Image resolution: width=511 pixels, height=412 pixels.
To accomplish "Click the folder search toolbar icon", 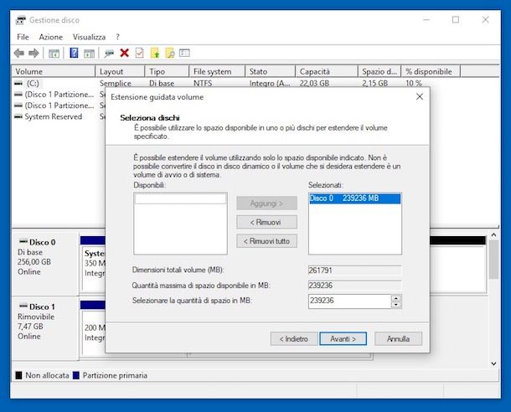I will [169, 53].
